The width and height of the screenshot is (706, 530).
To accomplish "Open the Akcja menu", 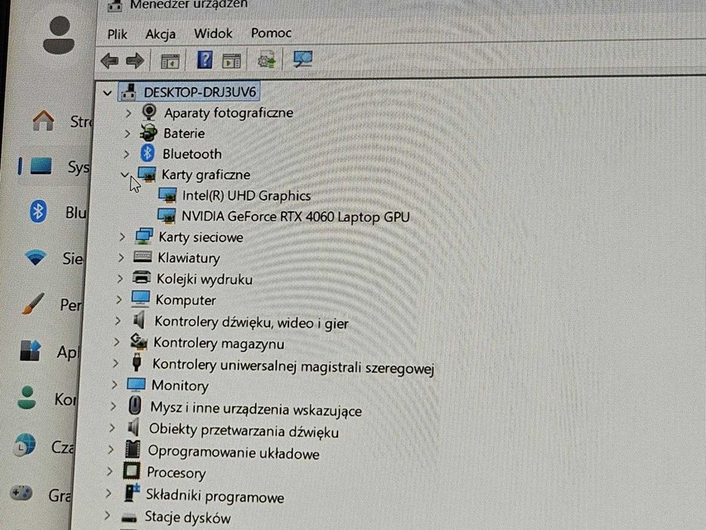I will 160,34.
